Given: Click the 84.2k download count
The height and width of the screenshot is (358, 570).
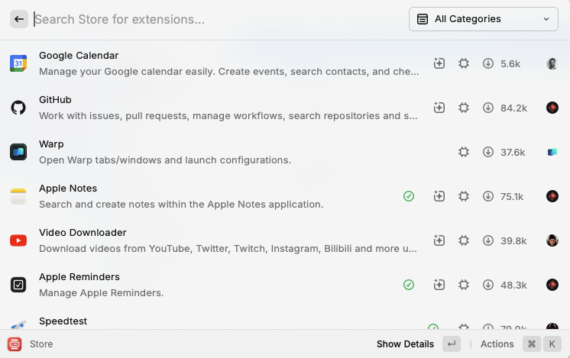Looking at the screenshot, I should click(513, 108).
